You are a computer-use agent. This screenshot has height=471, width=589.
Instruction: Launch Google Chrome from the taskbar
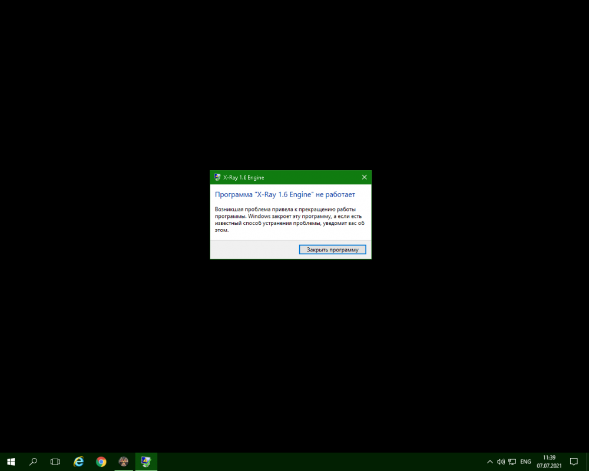pyautogui.click(x=100, y=462)
